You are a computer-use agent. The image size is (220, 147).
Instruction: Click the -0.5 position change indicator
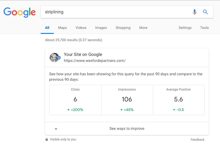point(178,110)
